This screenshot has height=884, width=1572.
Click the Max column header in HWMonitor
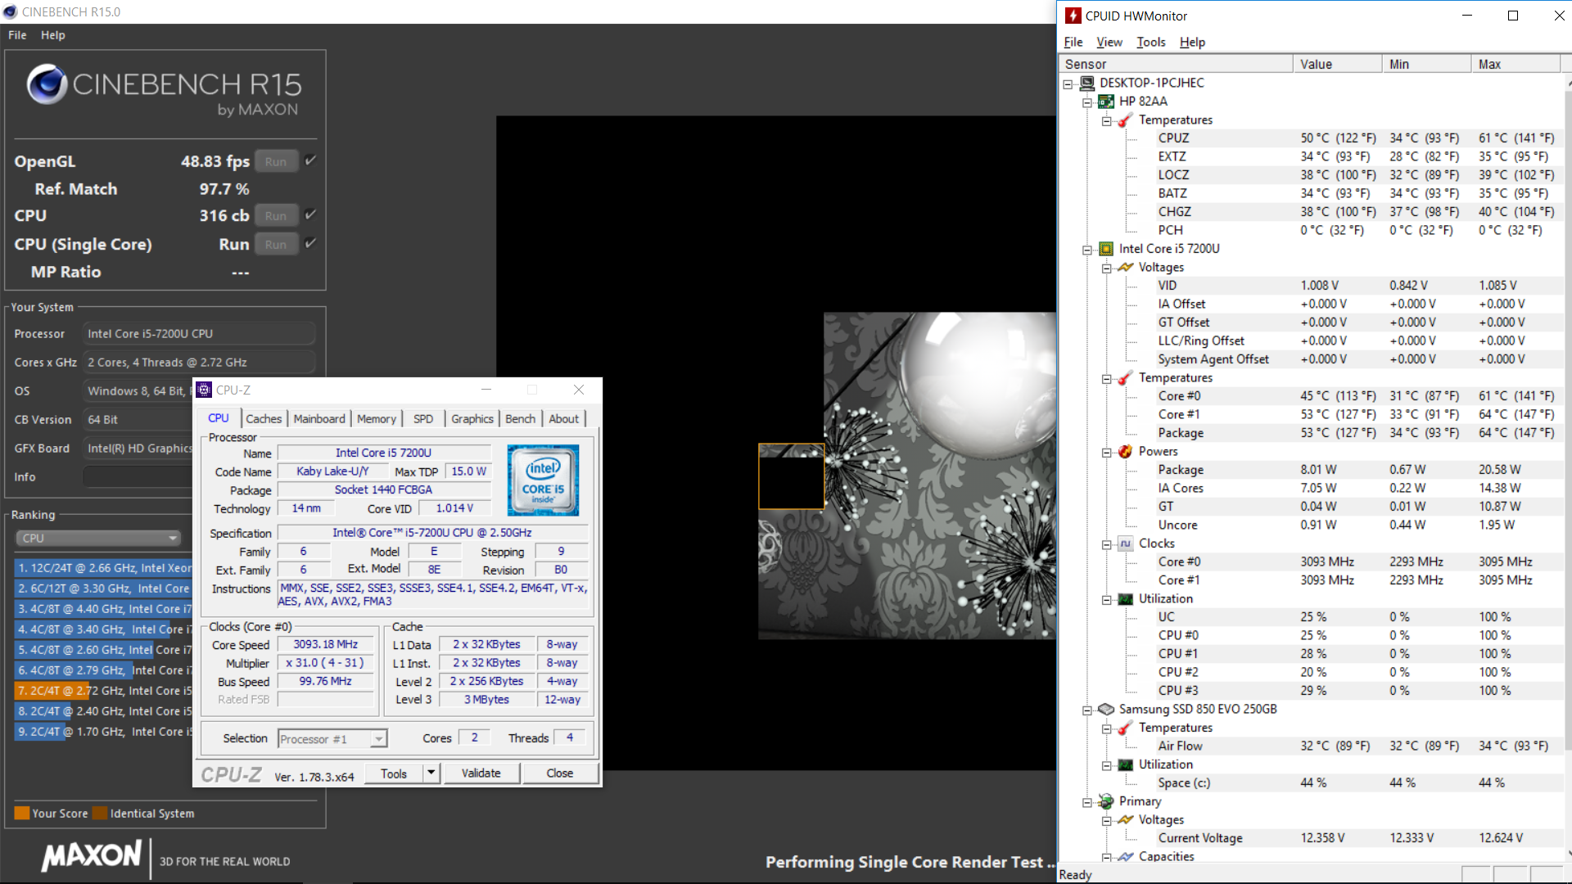click(1516, 64)
